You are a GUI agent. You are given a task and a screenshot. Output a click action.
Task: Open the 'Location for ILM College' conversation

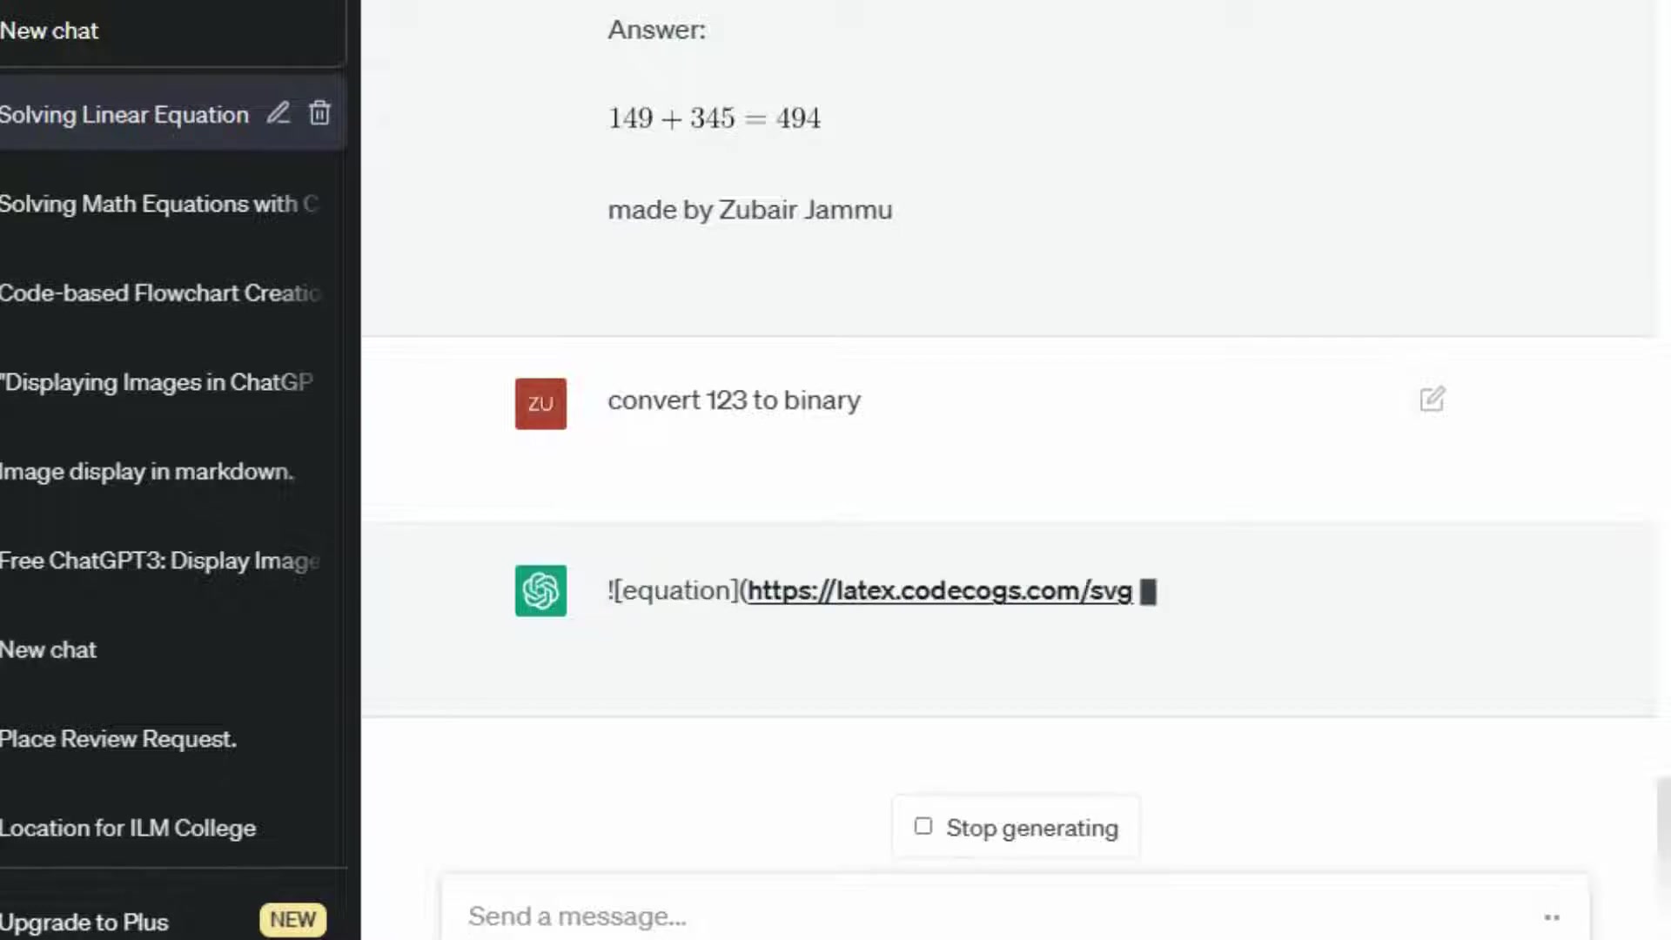pyautogui.click(x=127, y=828)
